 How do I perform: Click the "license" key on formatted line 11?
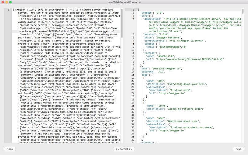pos(150,53)
